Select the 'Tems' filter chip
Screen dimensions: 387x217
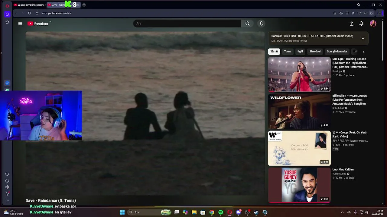[288, 52]
